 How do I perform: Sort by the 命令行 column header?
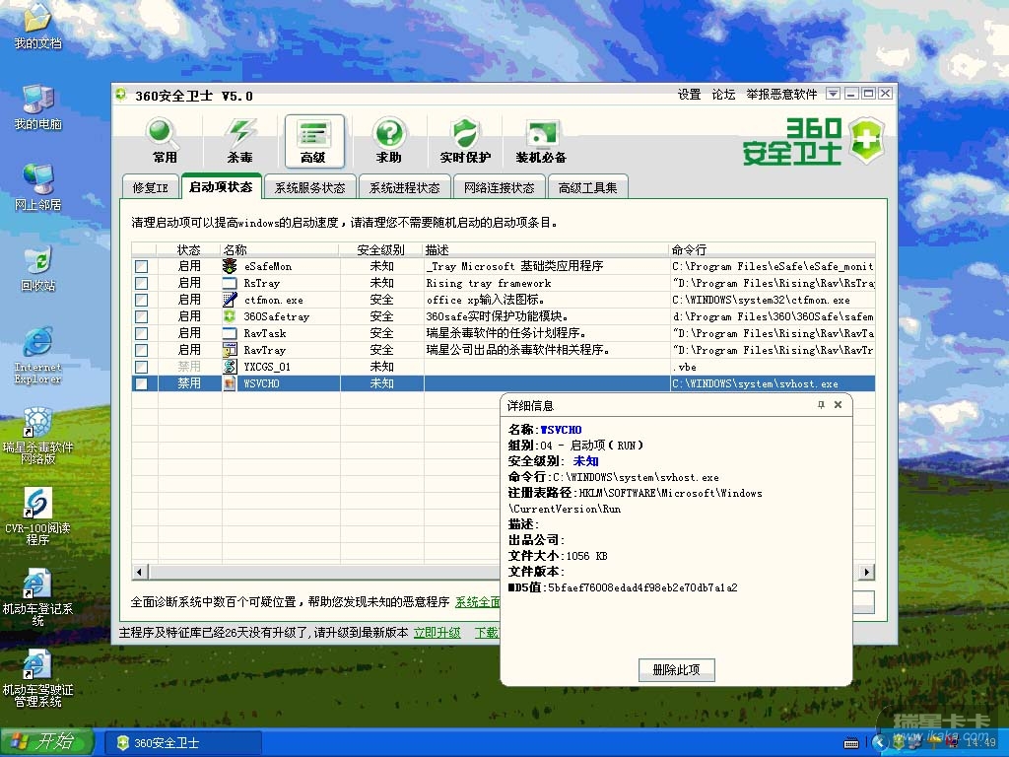coord(773,249)
